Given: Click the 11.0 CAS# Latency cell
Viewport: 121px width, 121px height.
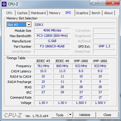Looking at the screenshot, I should click(62, 71).
